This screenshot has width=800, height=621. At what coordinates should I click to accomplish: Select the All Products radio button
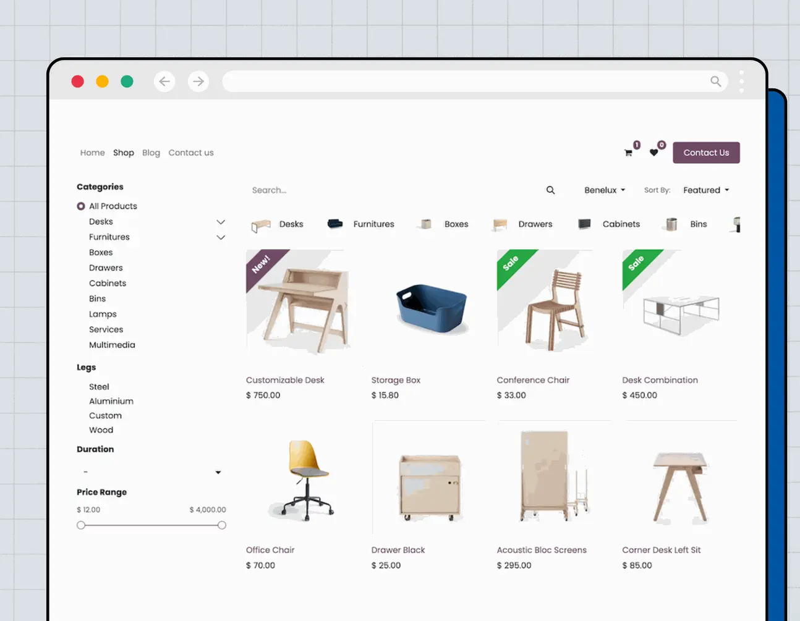coord(81,206)
